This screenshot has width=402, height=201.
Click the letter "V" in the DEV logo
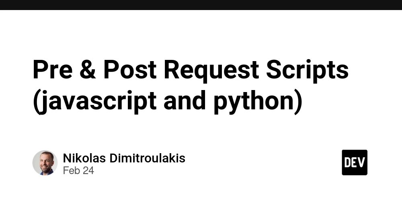coord(361,162)
